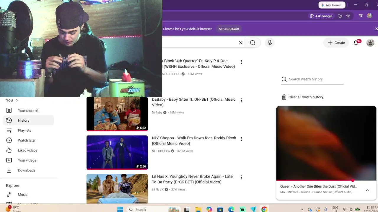The image size is (378, 212).
Task: Open YouTube notifications bell
Action: click(x=356, y=43)
